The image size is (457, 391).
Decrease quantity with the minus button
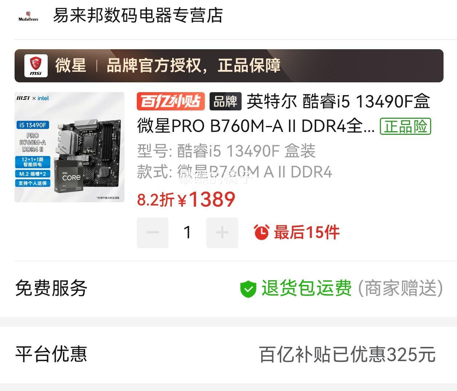coord(152,232)
